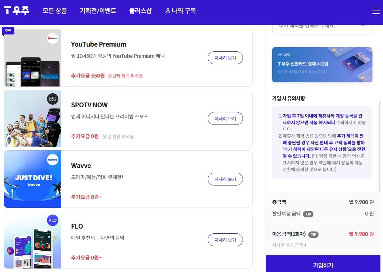Click the YouTube Premium logo badge

[x=53, y=38]
